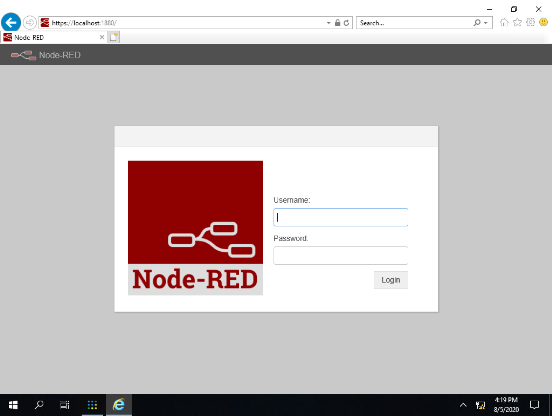Minimize the browser window
The image size is (552, 416).
pos(490,9)
